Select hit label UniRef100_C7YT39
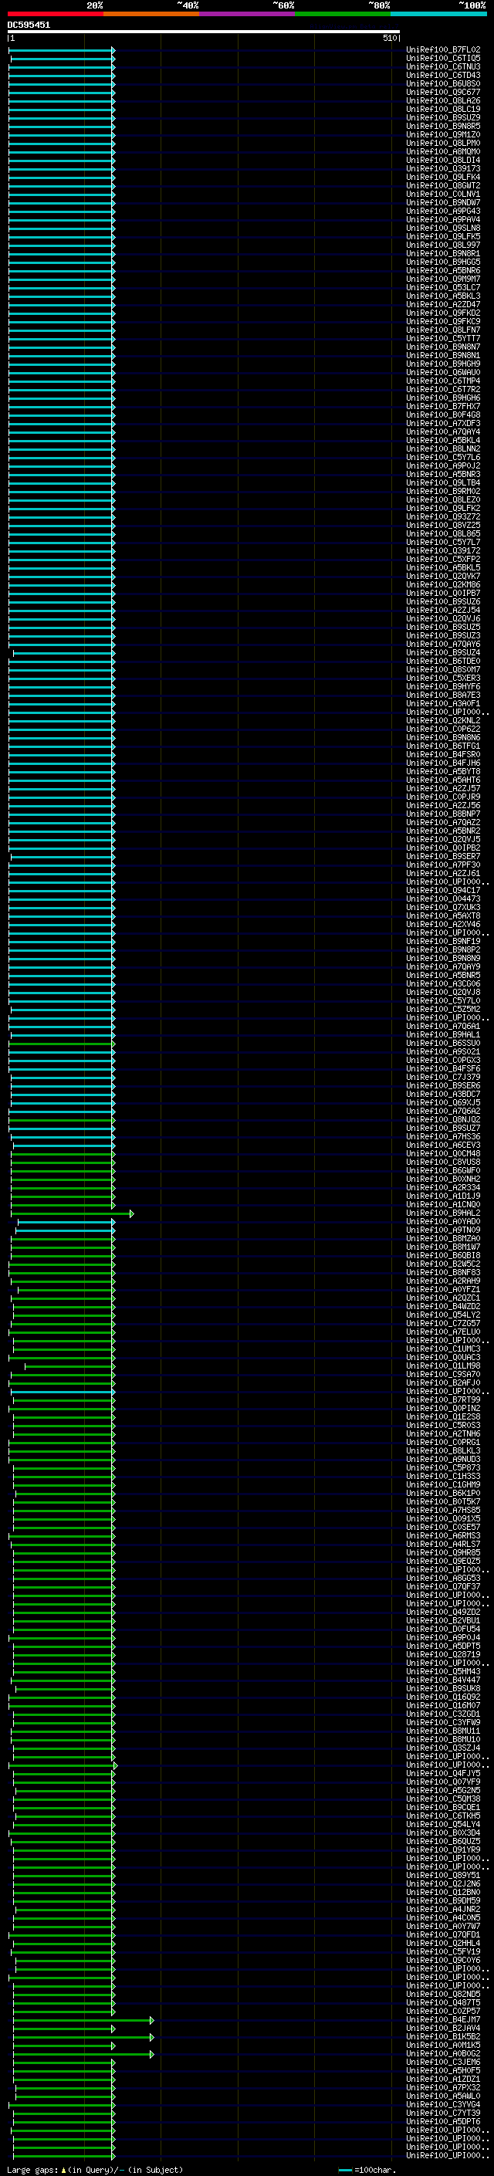 (443, 2113)
